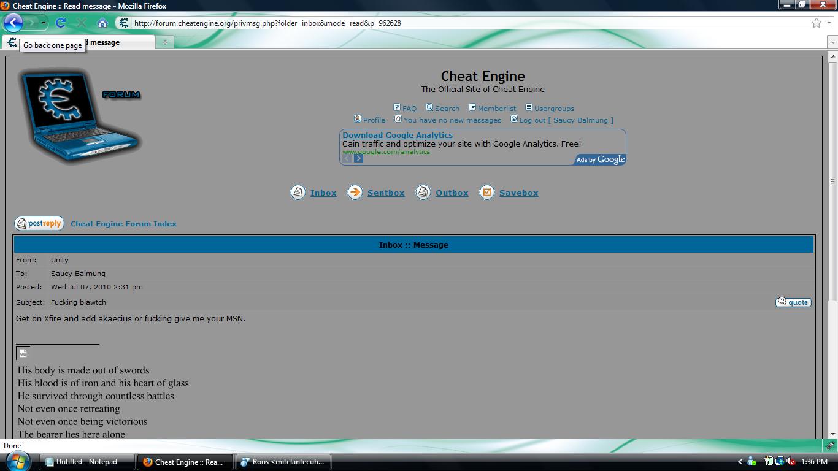Click the Outbox folder icon
This screenshot has height=471, width=838.
423,193
